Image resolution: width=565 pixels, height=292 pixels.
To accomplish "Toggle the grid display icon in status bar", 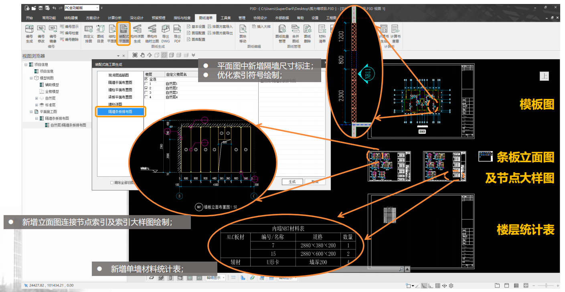I will click(438, 286).
